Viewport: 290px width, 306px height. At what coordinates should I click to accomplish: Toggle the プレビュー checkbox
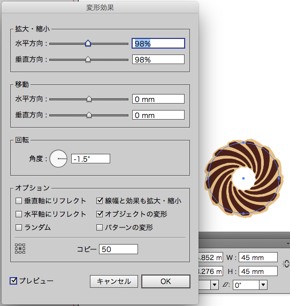(13, 281)
